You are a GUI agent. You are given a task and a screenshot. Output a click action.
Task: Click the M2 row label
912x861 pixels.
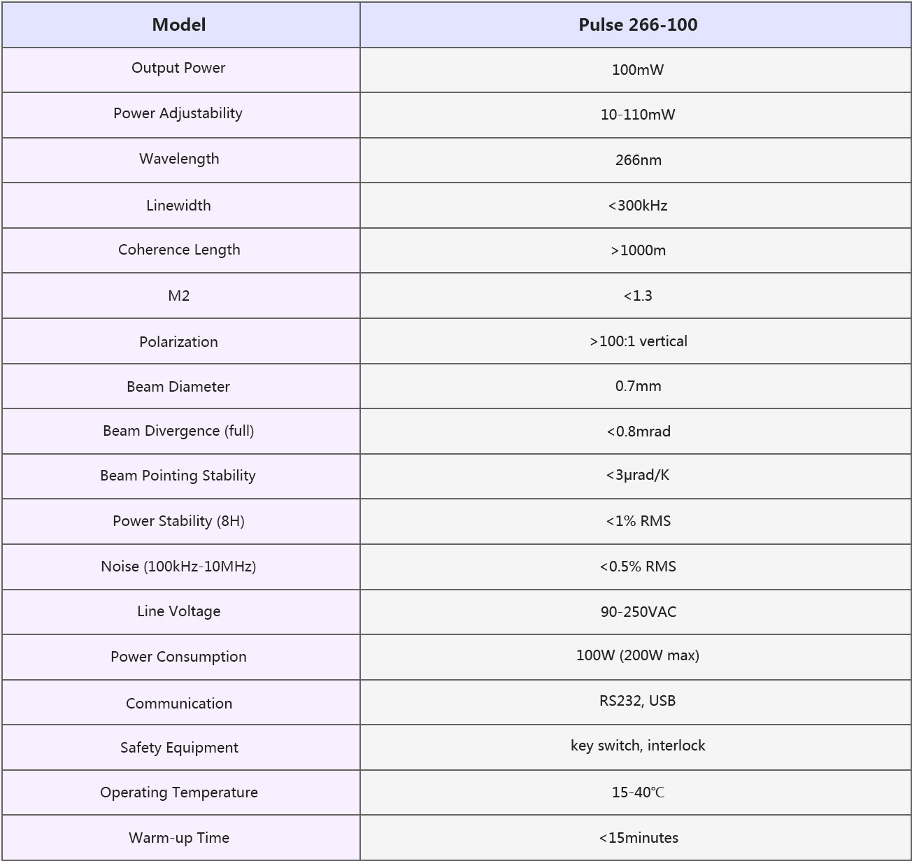tap(179, 296)
